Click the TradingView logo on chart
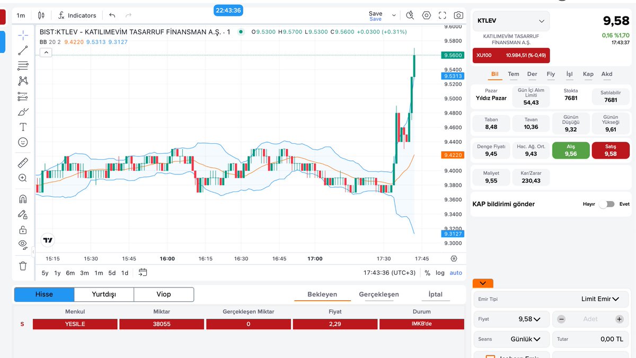 [x=48, y=240]
